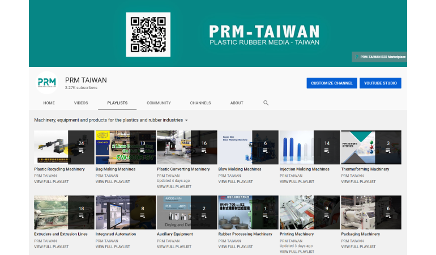
Task: Click the playlist icon on Injection Molding Machines
Action: [x=327, y=151]
